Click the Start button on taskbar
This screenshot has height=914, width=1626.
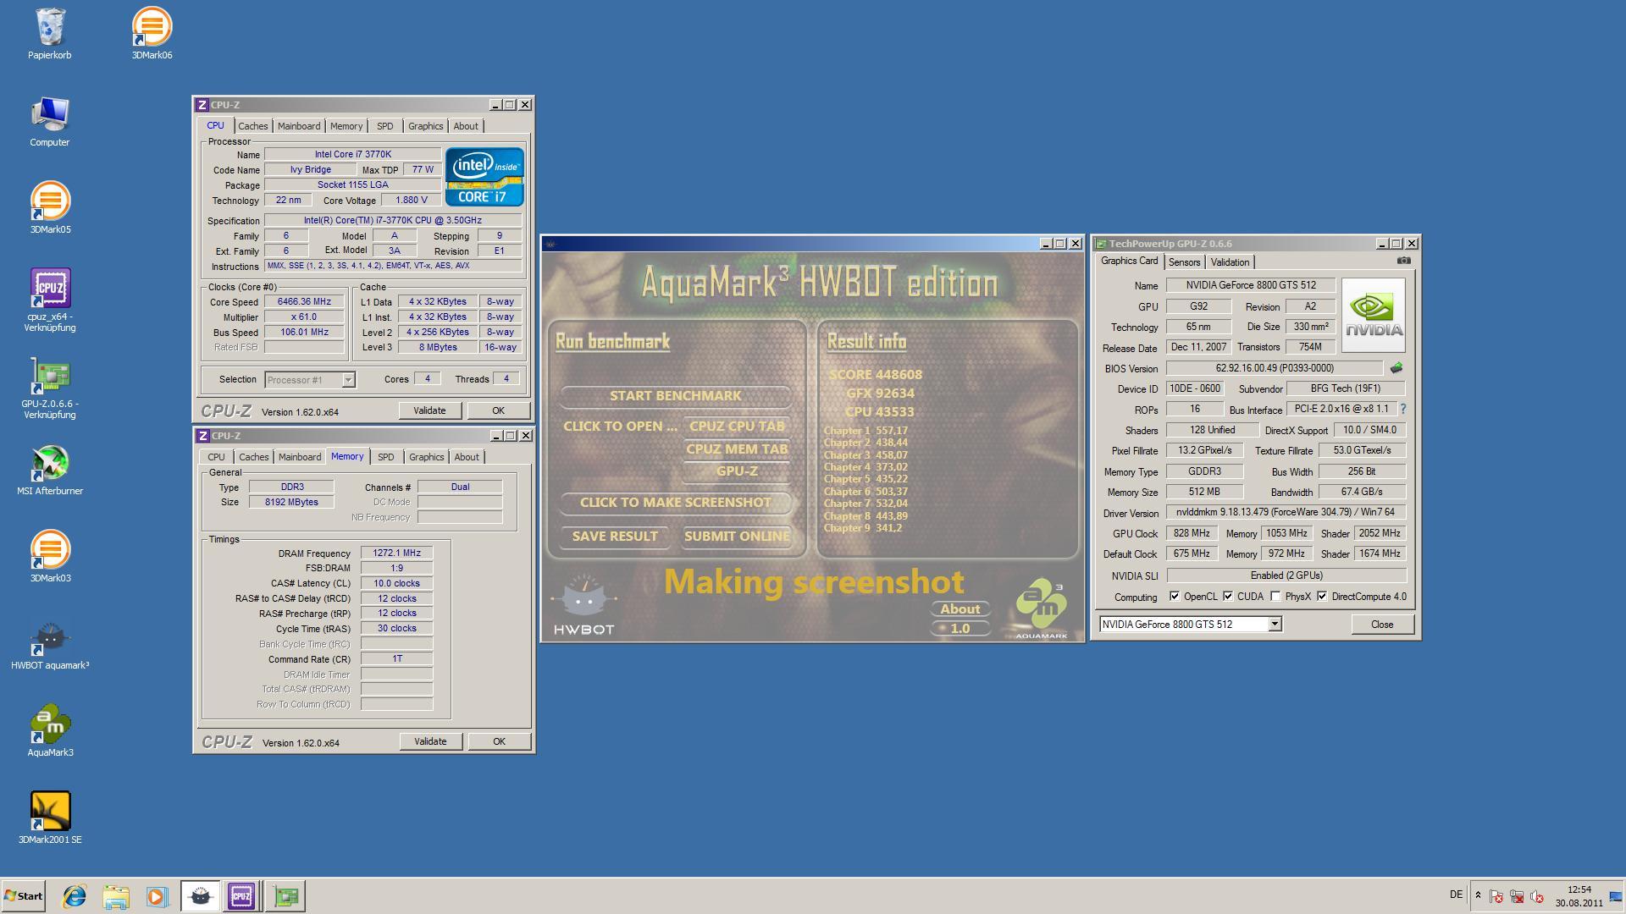click(x=23, y=896)
